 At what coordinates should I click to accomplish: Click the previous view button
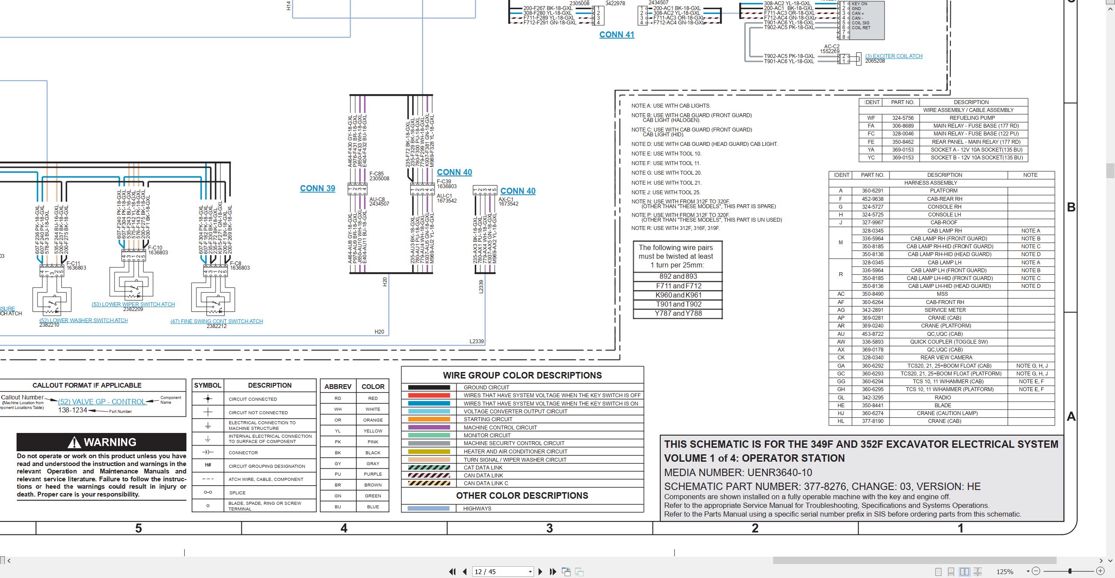(566, 571)
